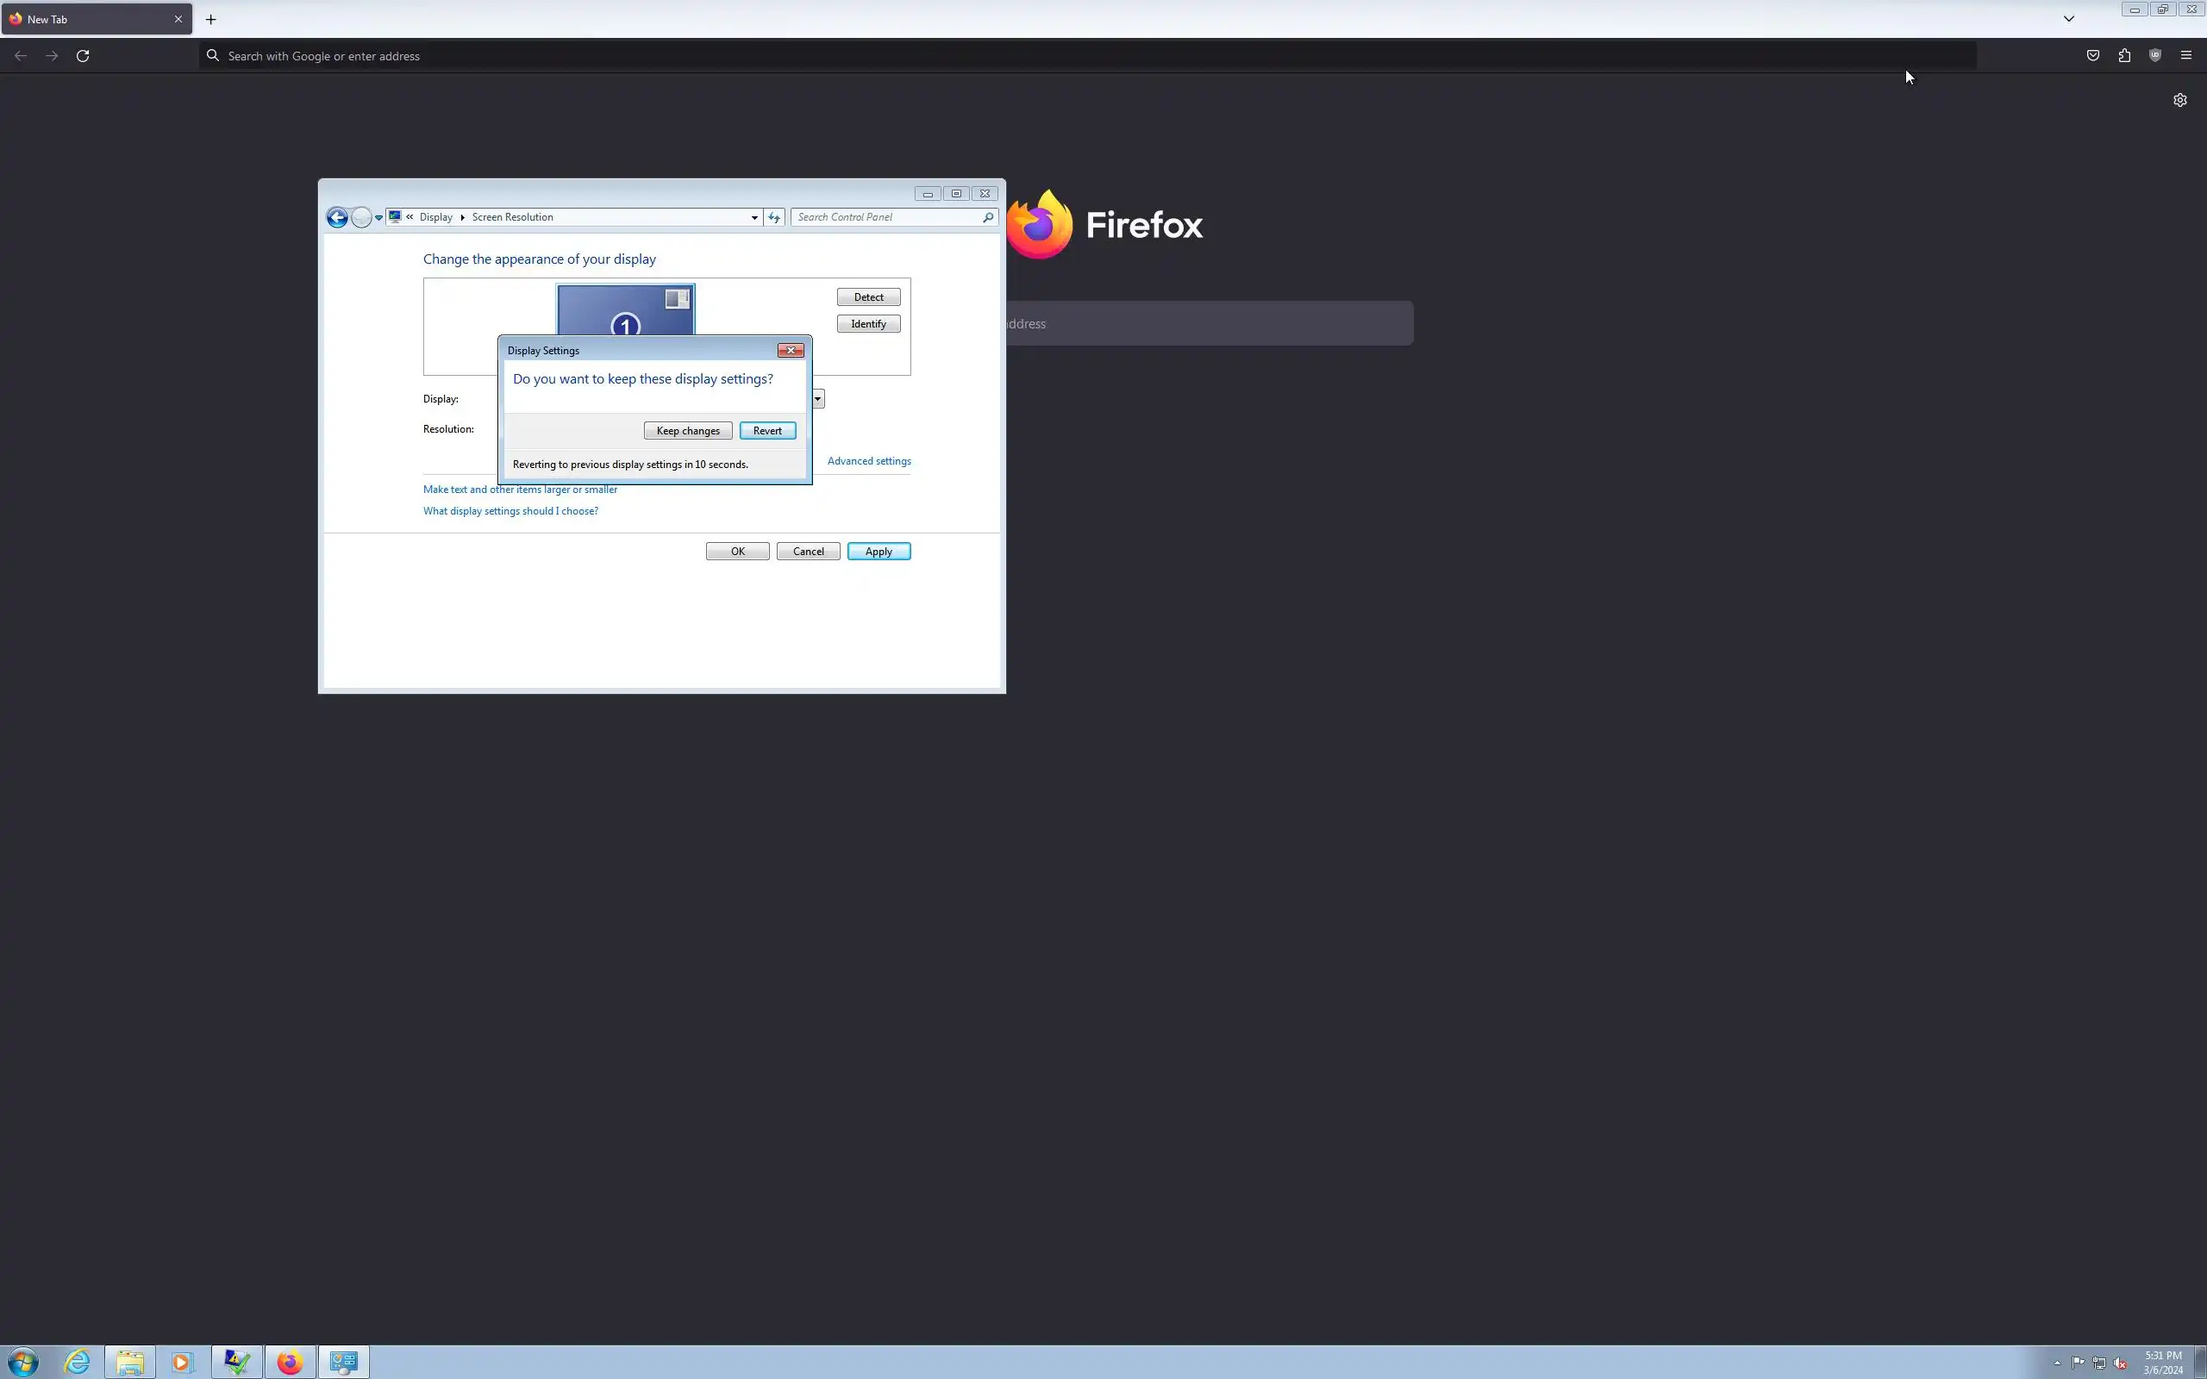Click the Keep changes button
Screen dimensions: 2207x1379
point(688,430)
